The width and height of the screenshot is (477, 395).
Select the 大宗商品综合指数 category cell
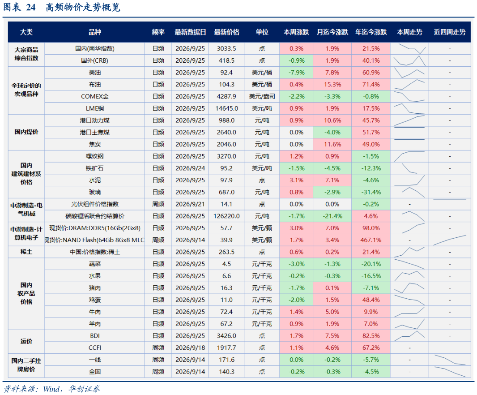tap(26, 54)
